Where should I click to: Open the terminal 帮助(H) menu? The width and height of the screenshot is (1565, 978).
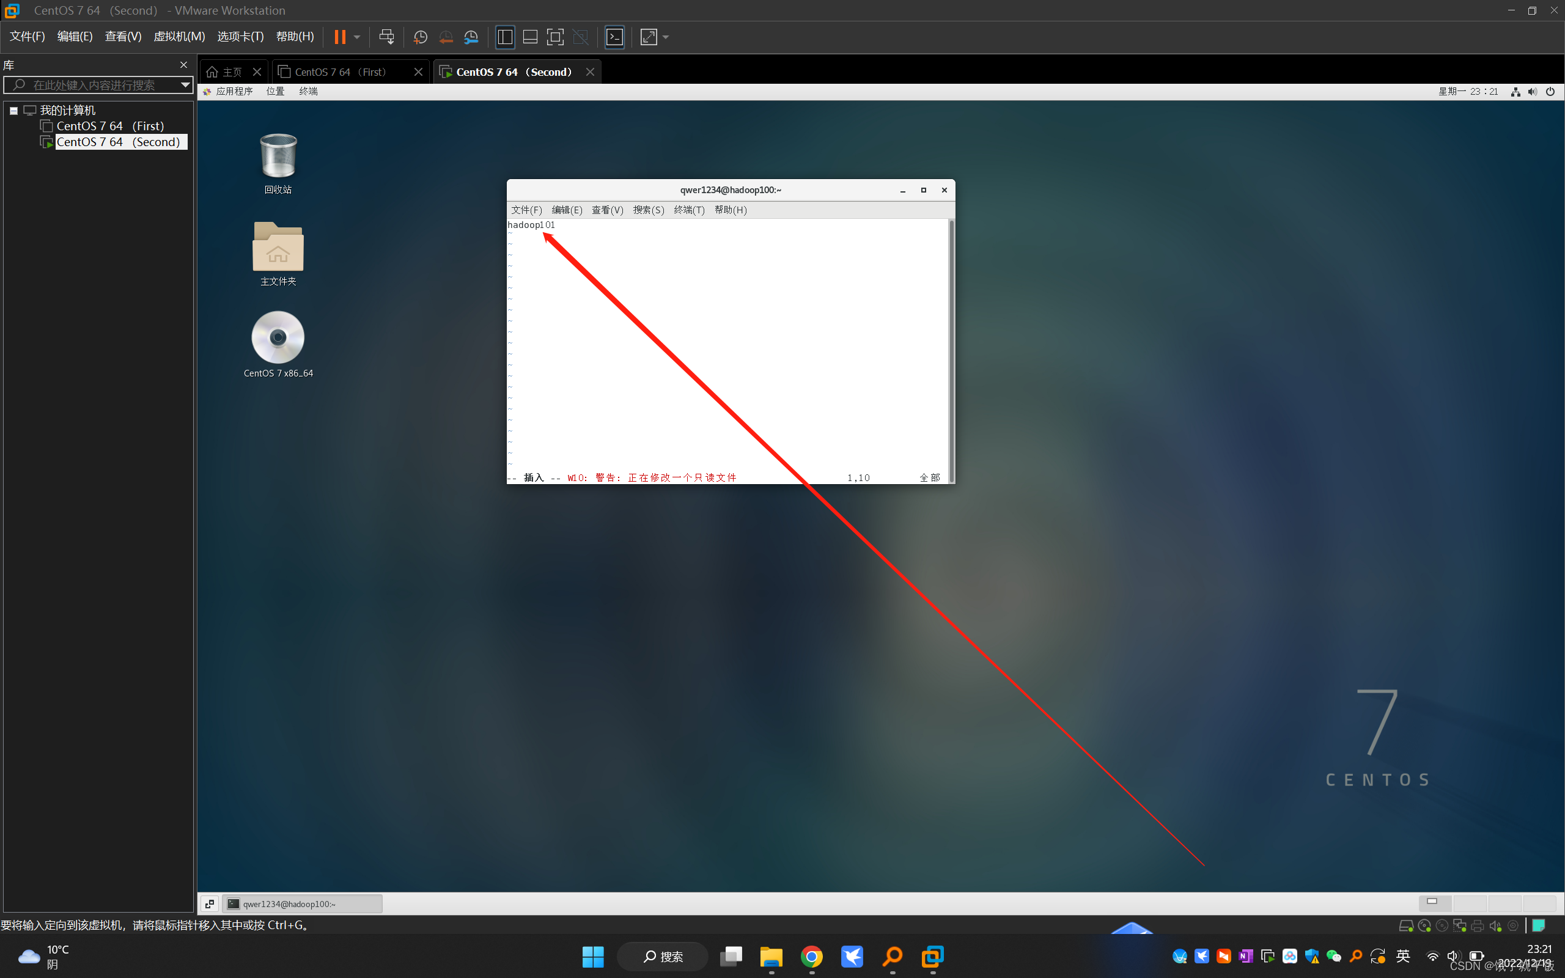[x=731, y=210]
